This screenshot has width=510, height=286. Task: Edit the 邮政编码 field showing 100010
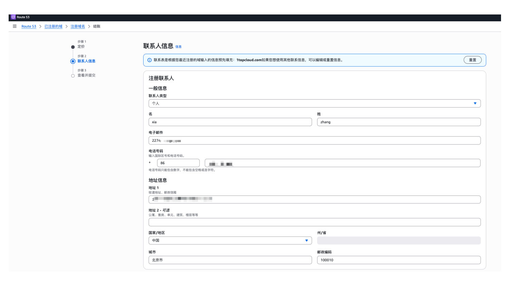[399, 260]
